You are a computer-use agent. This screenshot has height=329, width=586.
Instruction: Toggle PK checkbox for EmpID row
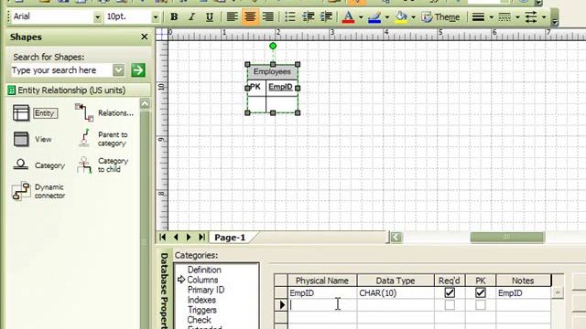click(x=481, y=292)
